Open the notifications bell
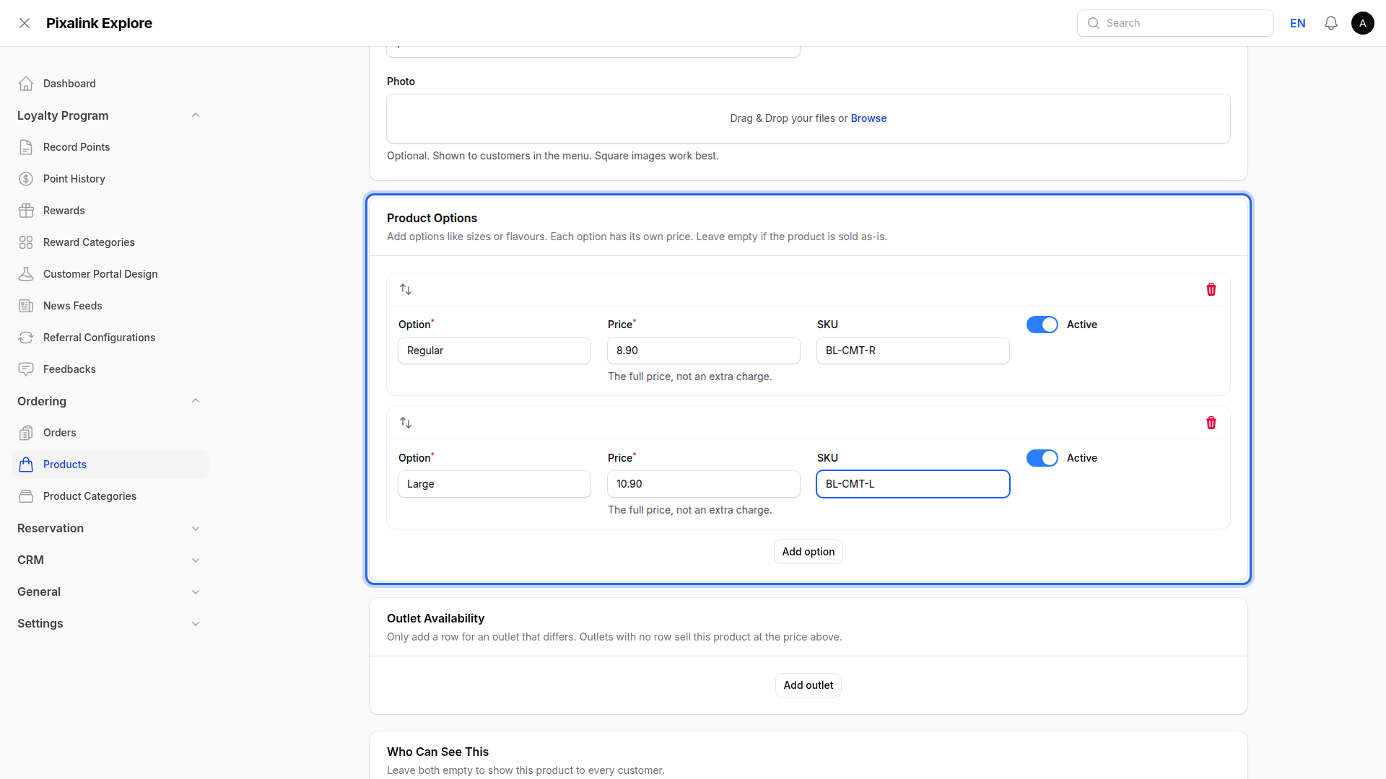The height and width of the screenshot is (779, 1386). click(x=1331, y=23)
